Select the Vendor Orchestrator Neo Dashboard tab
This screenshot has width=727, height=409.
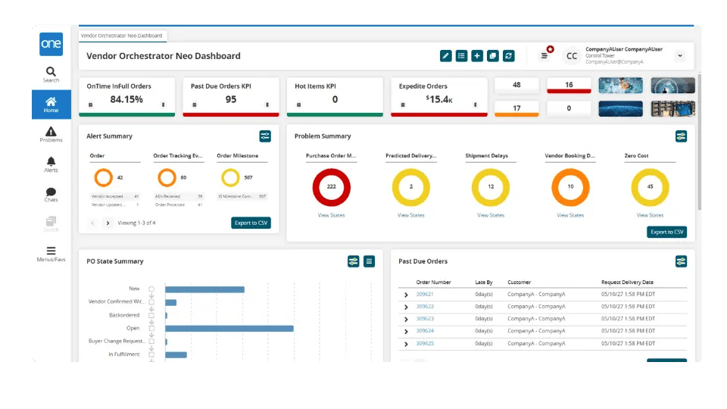[x=122, y=36]
